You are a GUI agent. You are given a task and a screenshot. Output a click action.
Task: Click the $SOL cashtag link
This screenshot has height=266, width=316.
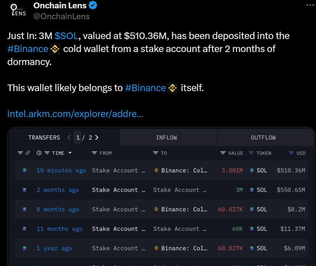click(x=66, y=36)
